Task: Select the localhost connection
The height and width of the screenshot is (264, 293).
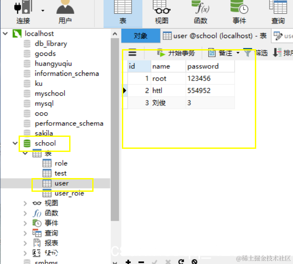Action: [39, 34]
